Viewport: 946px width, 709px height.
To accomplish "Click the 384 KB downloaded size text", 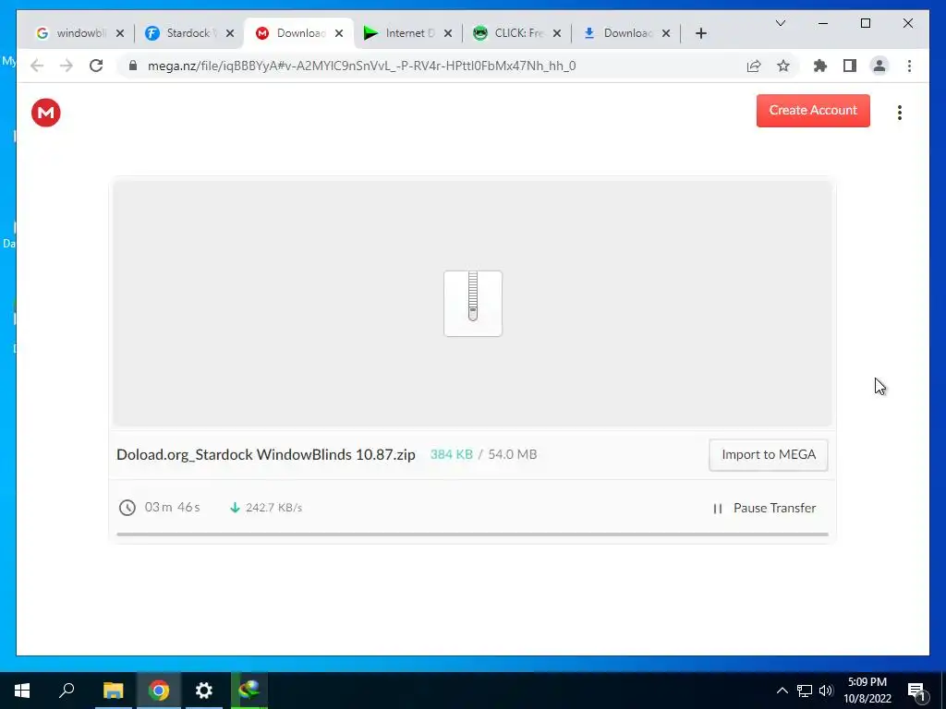I will (451, 454).
